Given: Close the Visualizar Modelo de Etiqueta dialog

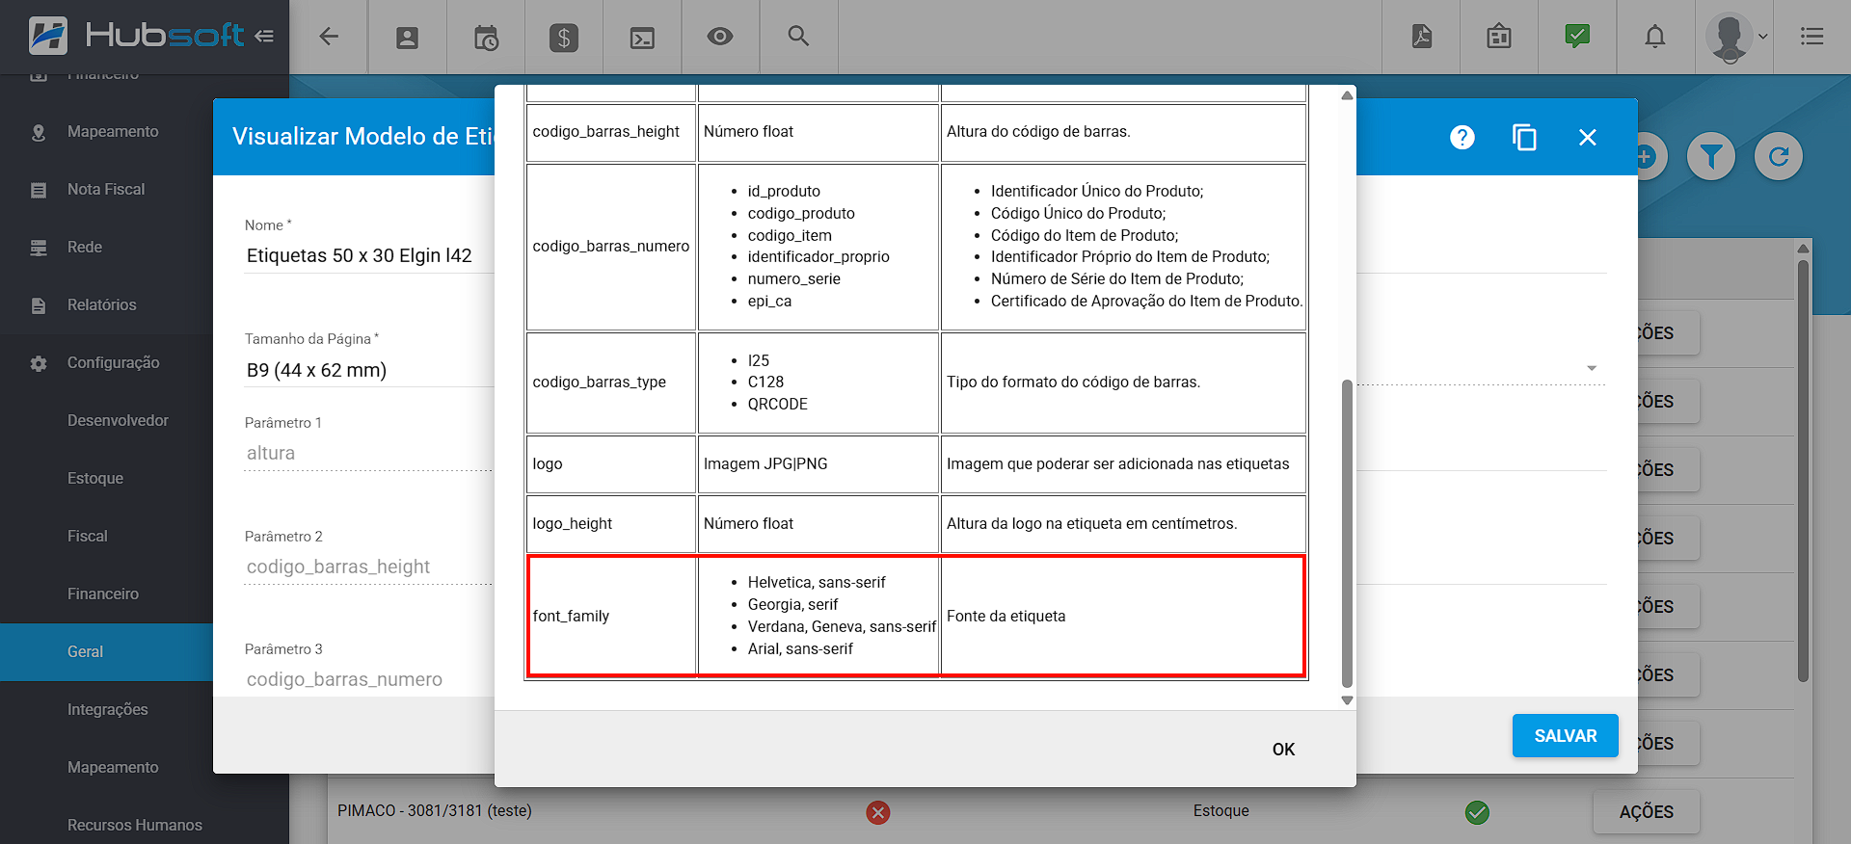Looking at the screenshot, I should tap(1588, 137).
